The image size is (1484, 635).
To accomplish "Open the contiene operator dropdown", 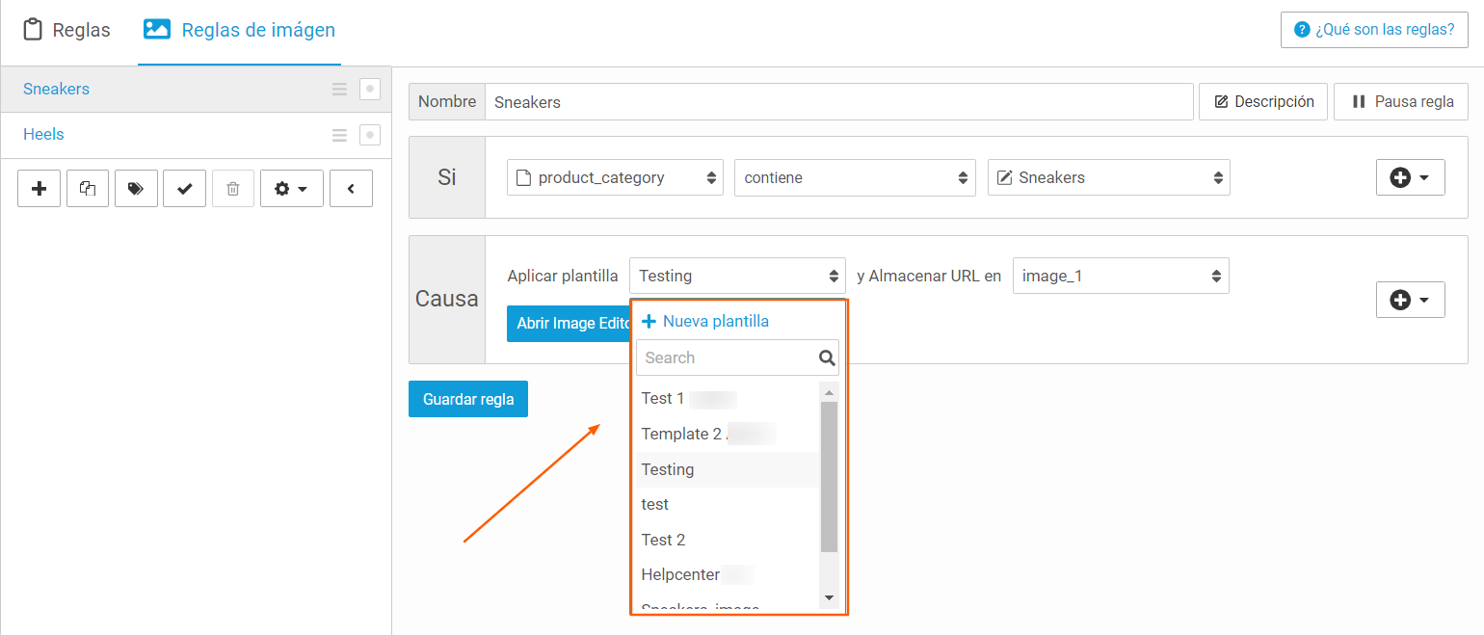I will pyautogui.click(x=855, y=177).
